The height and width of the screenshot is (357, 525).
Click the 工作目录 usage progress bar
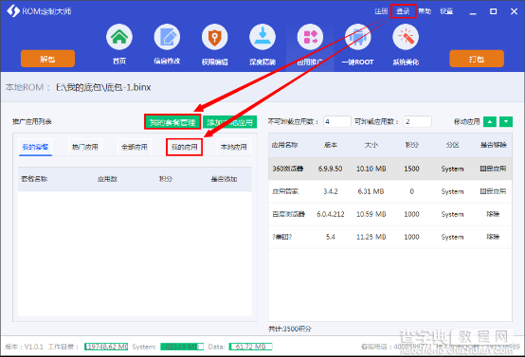(x=106, y=347)
